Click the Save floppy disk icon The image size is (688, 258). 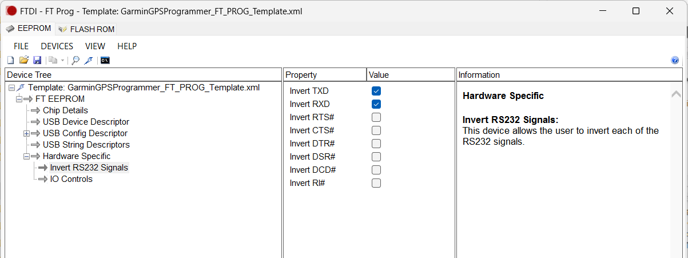(37, 60)
